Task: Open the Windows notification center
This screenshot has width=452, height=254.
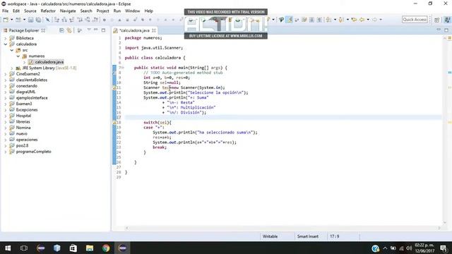Action: (444, 248)
